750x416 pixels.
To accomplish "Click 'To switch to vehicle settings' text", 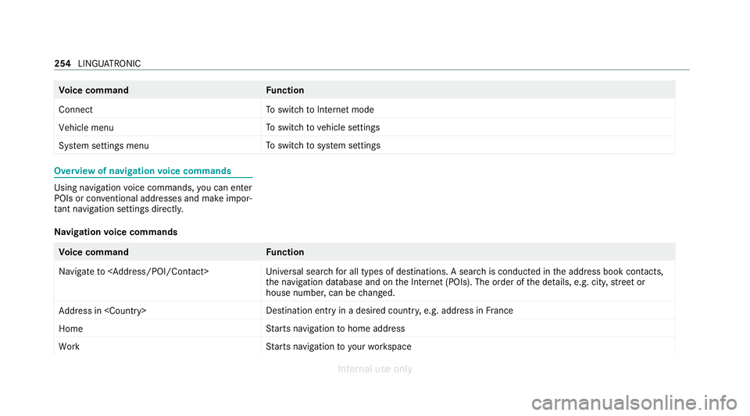I will (x=323, y=127).
